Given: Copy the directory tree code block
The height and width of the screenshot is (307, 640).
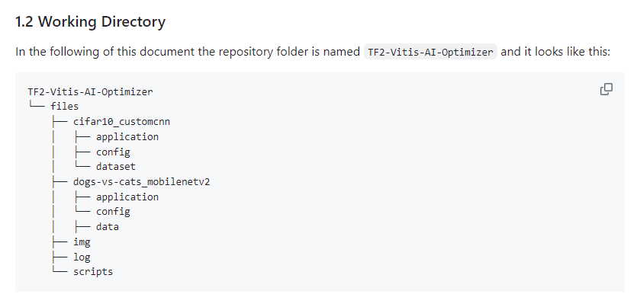Looking at the screenshot, I should coord(606,89).
